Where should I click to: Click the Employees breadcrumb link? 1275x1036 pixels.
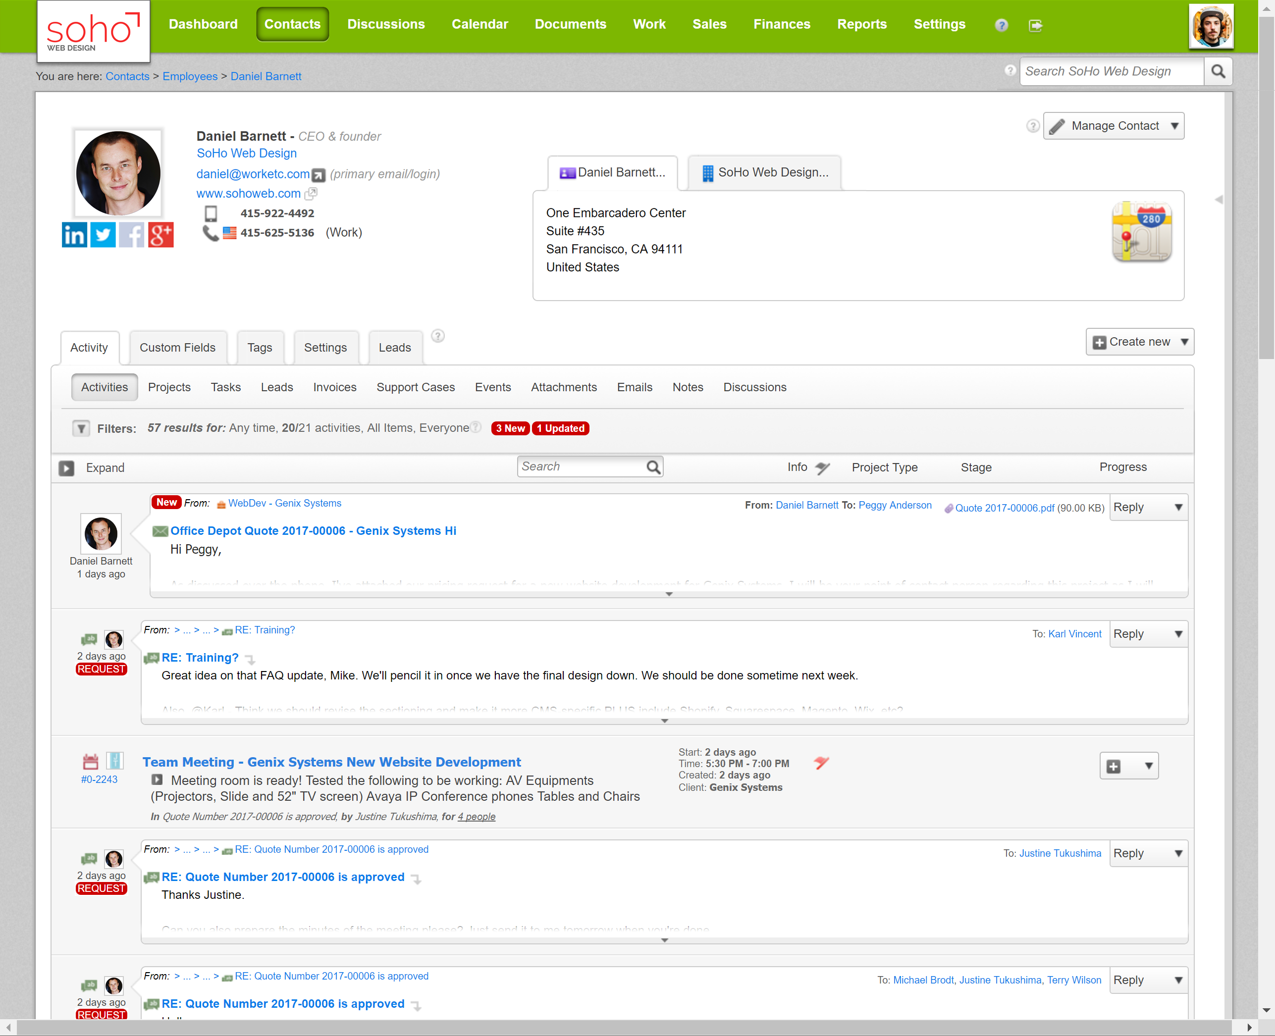[190, 76]
